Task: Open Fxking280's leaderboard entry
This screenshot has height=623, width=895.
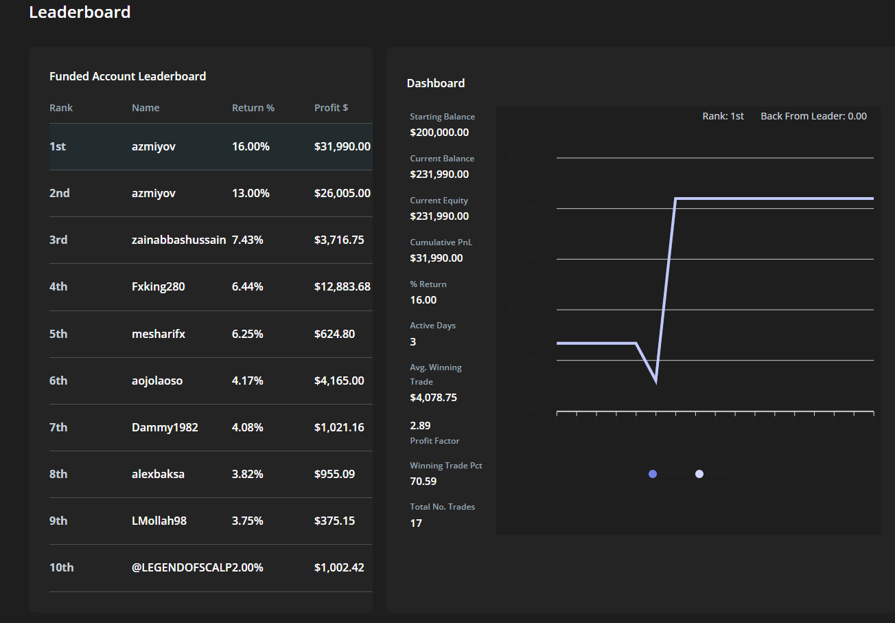Action: point(159,286)
